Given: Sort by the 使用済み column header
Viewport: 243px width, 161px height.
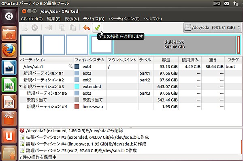Looking at the screenshot, I should (190, 60).
